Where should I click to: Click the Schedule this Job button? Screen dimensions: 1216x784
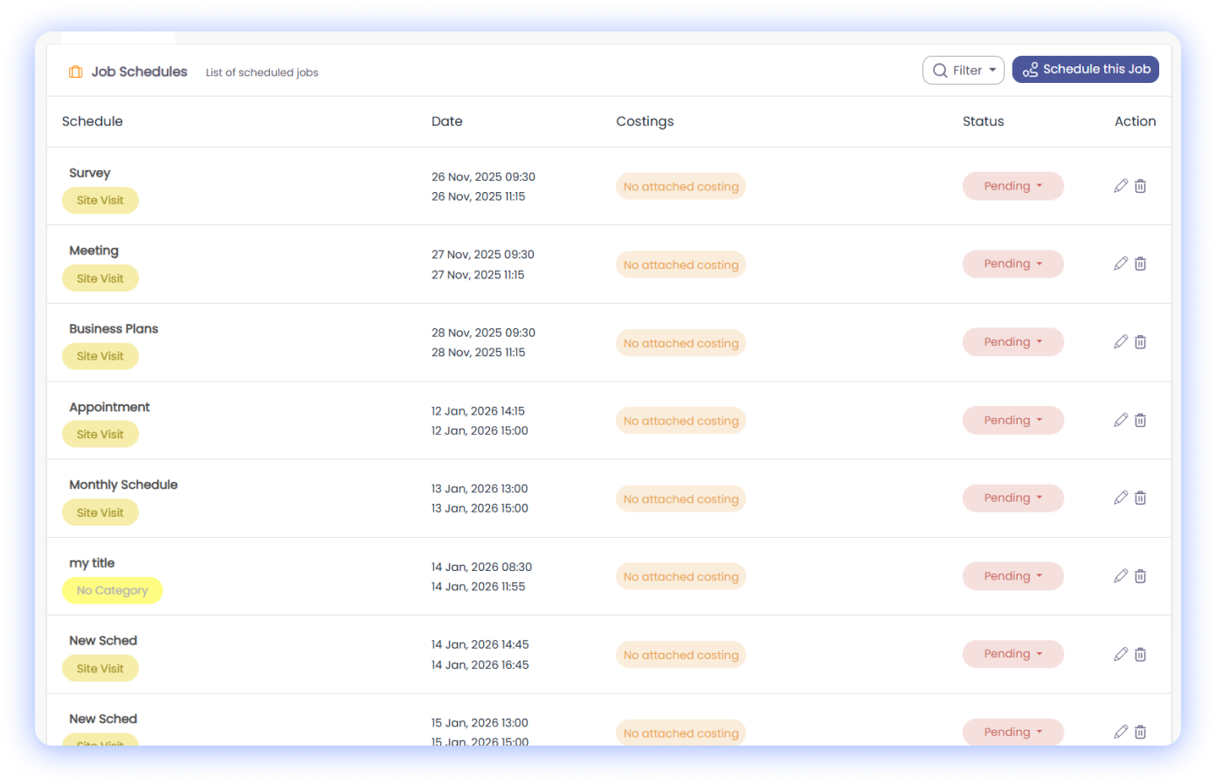pos(1086,69)
